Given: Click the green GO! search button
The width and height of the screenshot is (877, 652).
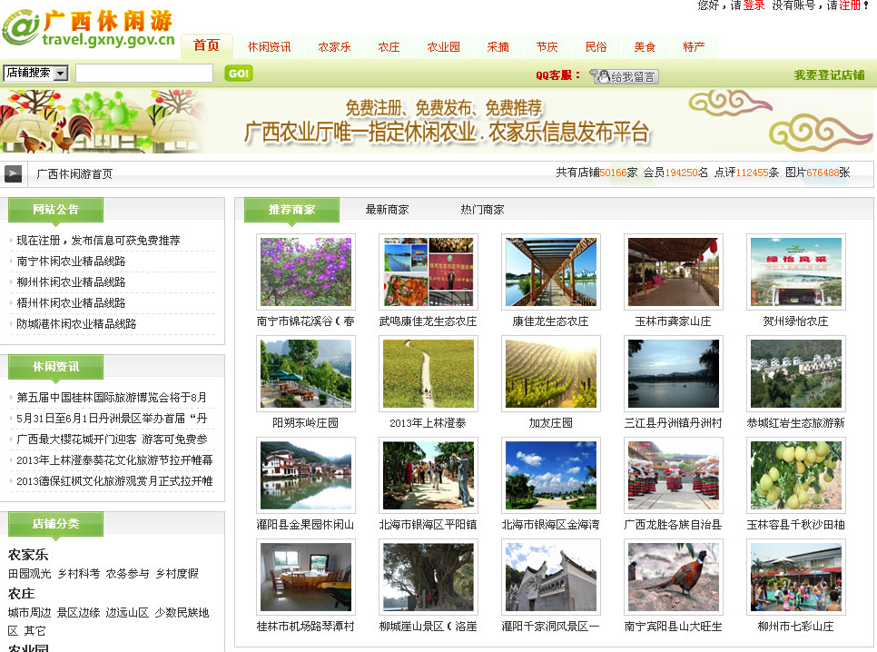Looking at the screenshot, I should pos(239,74).
